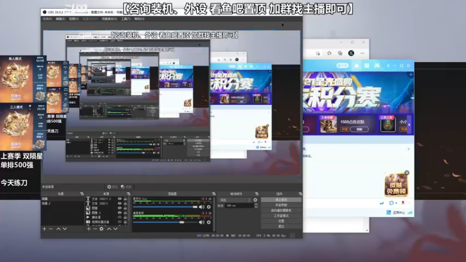Toggle visibility of 图像 2 source
Screen dimensions: 466x262
120,213
